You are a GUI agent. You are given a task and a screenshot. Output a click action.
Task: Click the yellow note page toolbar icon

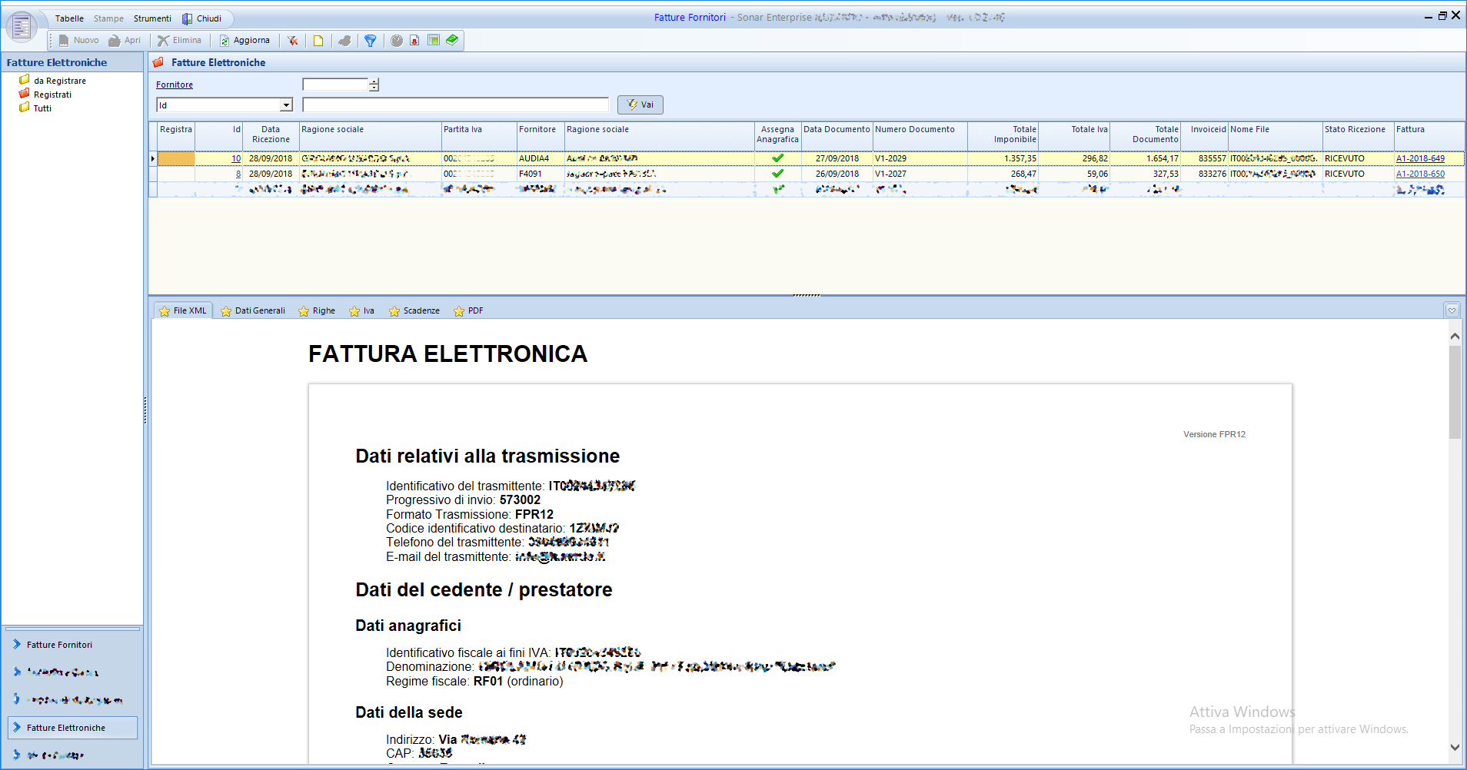click(x=318, y=41)
